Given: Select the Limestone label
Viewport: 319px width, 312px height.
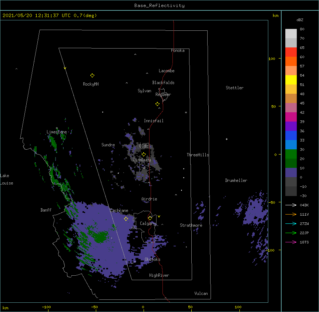Looking at the screenshot, I should pyautogui.click(x=57, y=132).
